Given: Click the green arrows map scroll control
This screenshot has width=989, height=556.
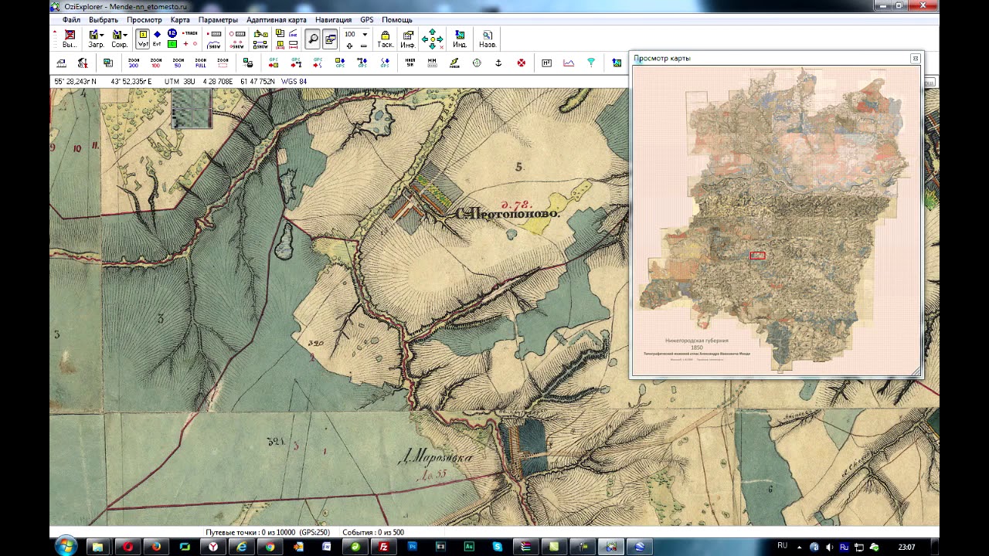Looking at the screenshot, I should (432, 39).
